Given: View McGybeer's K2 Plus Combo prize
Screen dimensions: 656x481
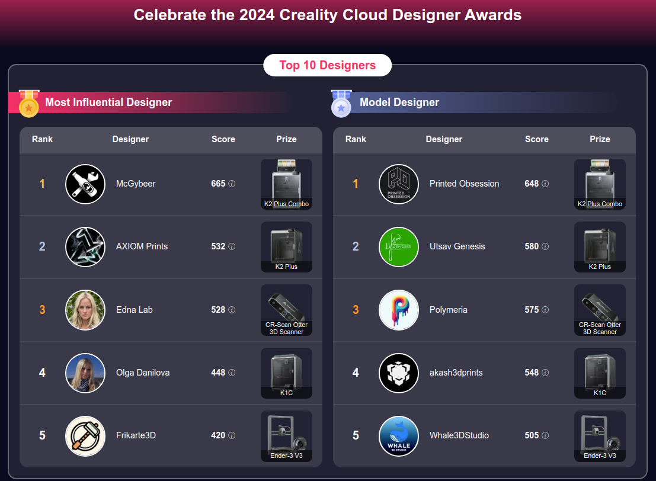Looking at the screenshot, I should coord(287,184).
